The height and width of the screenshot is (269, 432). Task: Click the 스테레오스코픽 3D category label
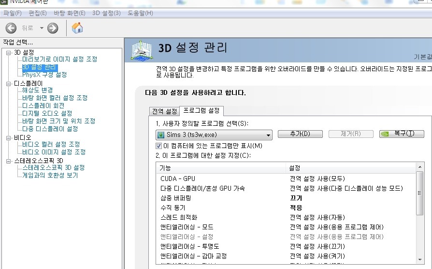coord(39,161)
